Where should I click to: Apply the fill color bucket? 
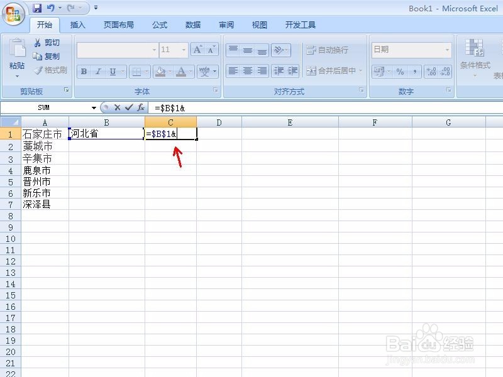point(160,71)
